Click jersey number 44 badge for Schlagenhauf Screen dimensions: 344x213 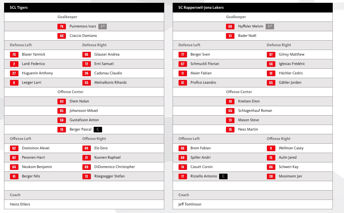pyautogui.click(x=230, y=111)
